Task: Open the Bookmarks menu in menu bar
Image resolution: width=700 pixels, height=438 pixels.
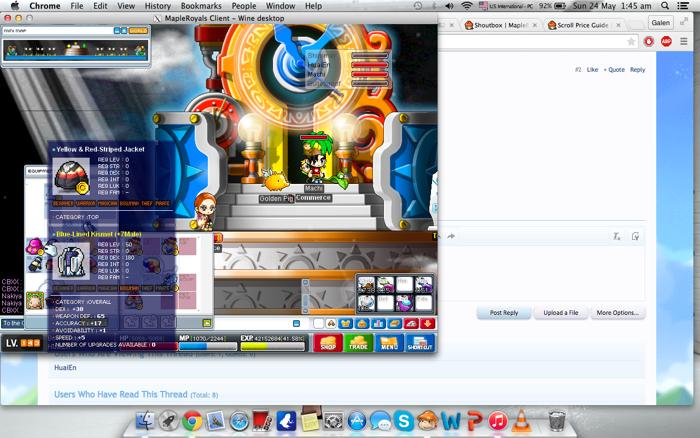Action: [201, 6]
